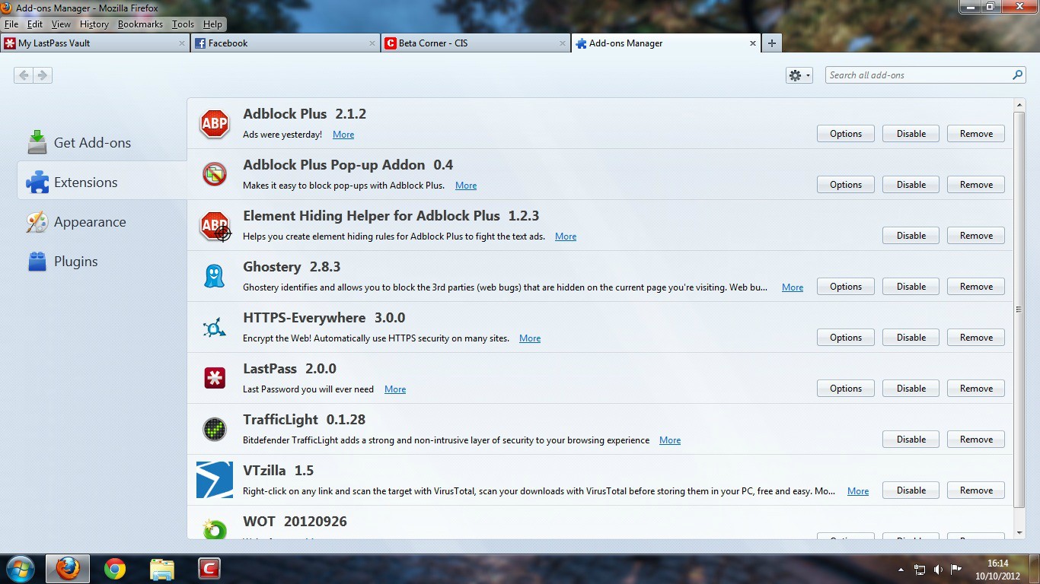The image size is (1040, 584).
Task: Disable HTTPS-Everywhere
Action: (x=911, y=338)
